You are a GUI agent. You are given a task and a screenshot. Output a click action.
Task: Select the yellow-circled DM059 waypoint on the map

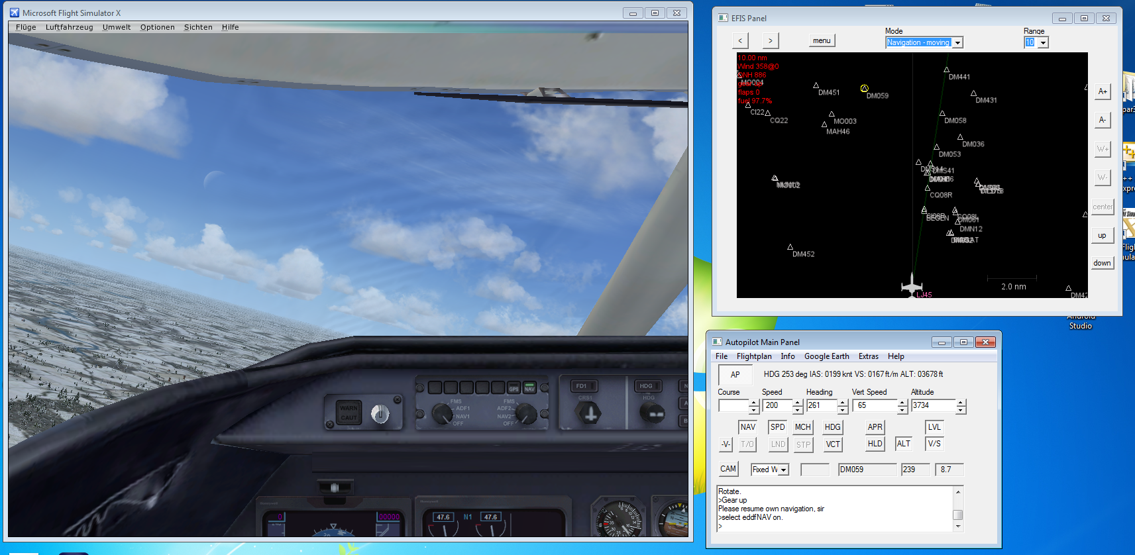864,89
